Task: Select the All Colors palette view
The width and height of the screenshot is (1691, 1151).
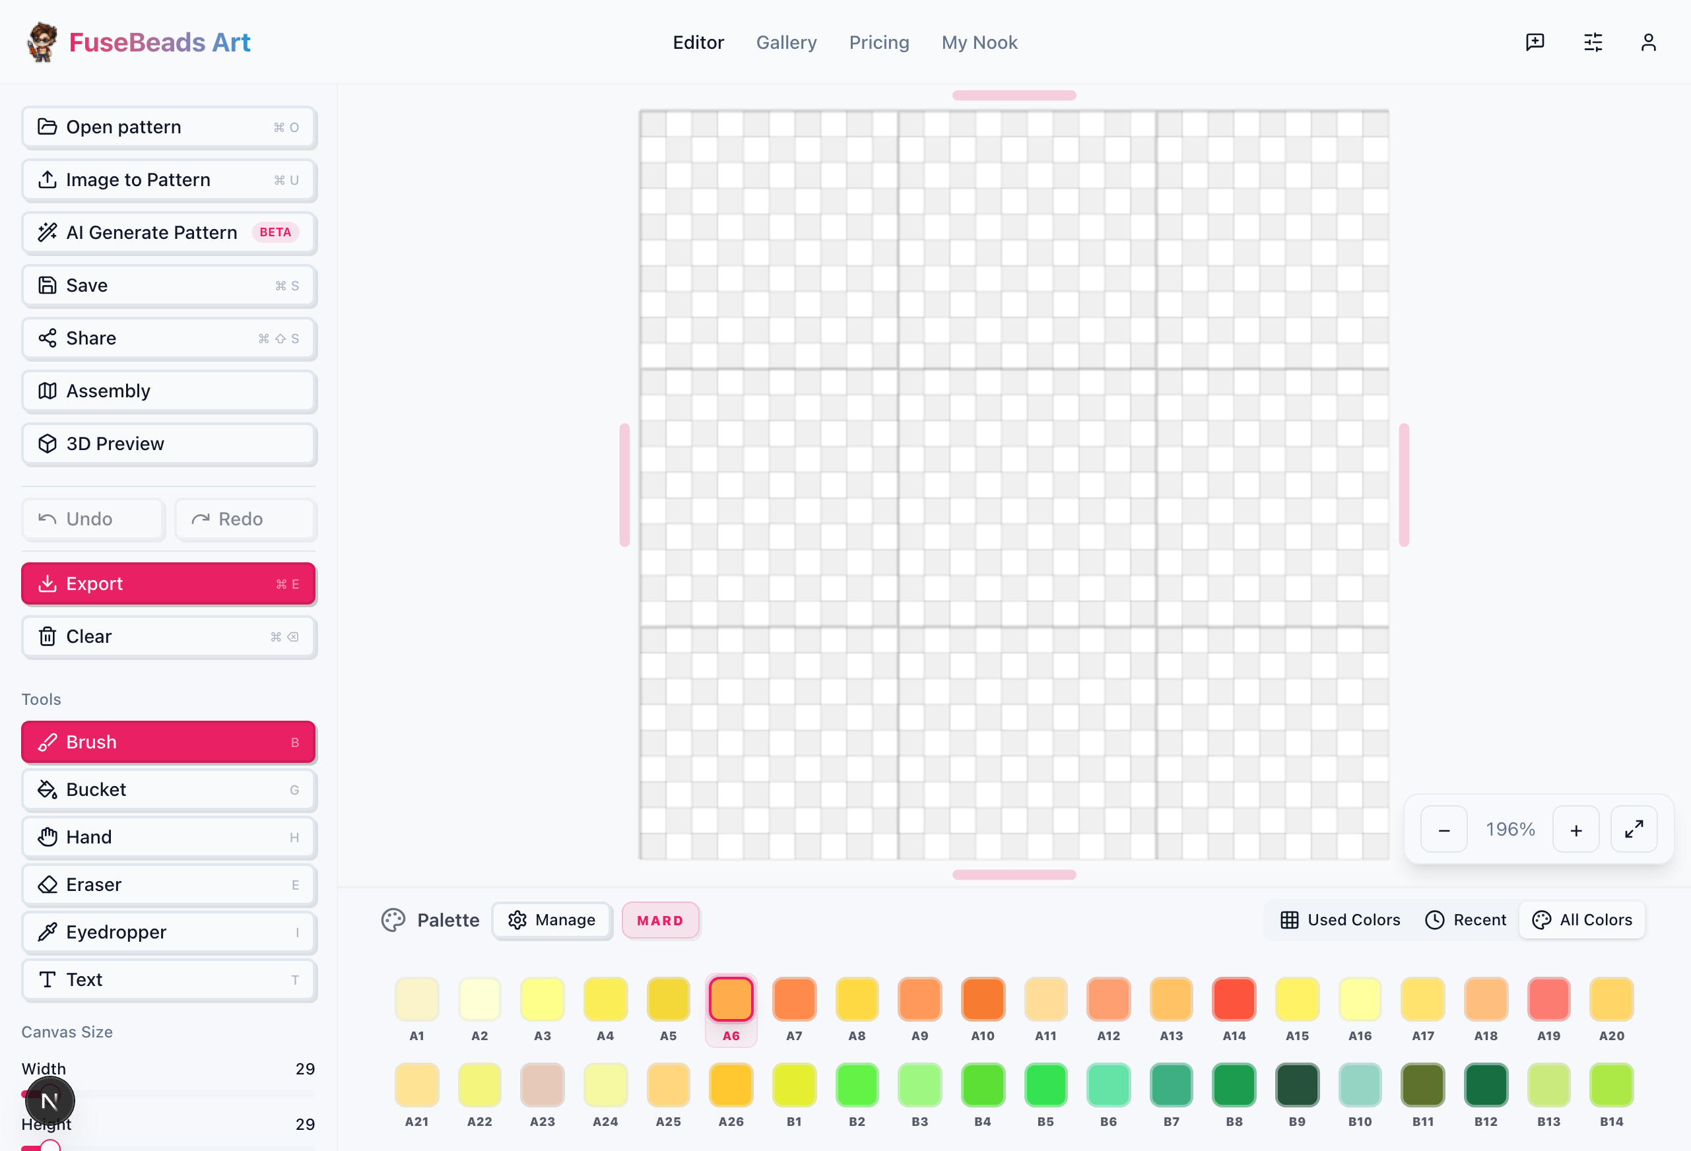Action: click(x=1582, y=921)
